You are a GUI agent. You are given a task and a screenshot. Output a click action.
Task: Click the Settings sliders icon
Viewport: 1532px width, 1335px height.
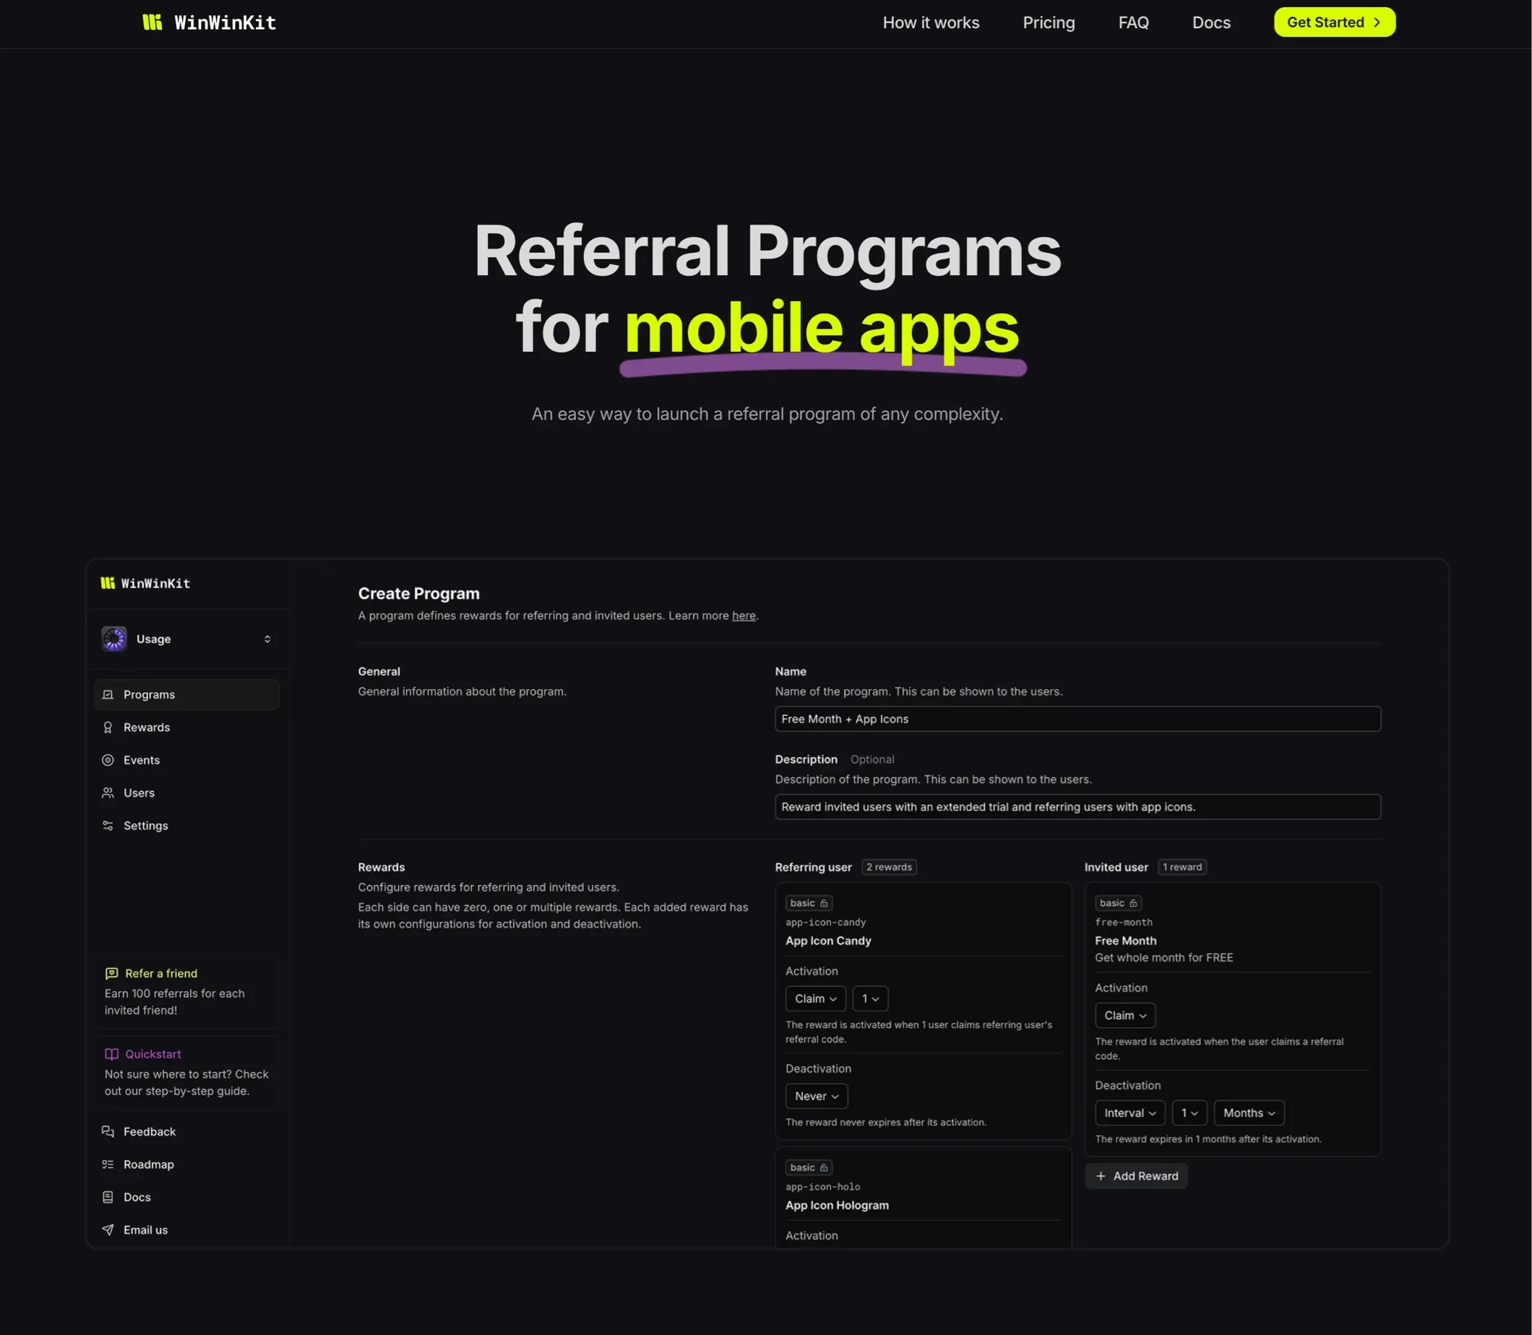coord(108,826)
